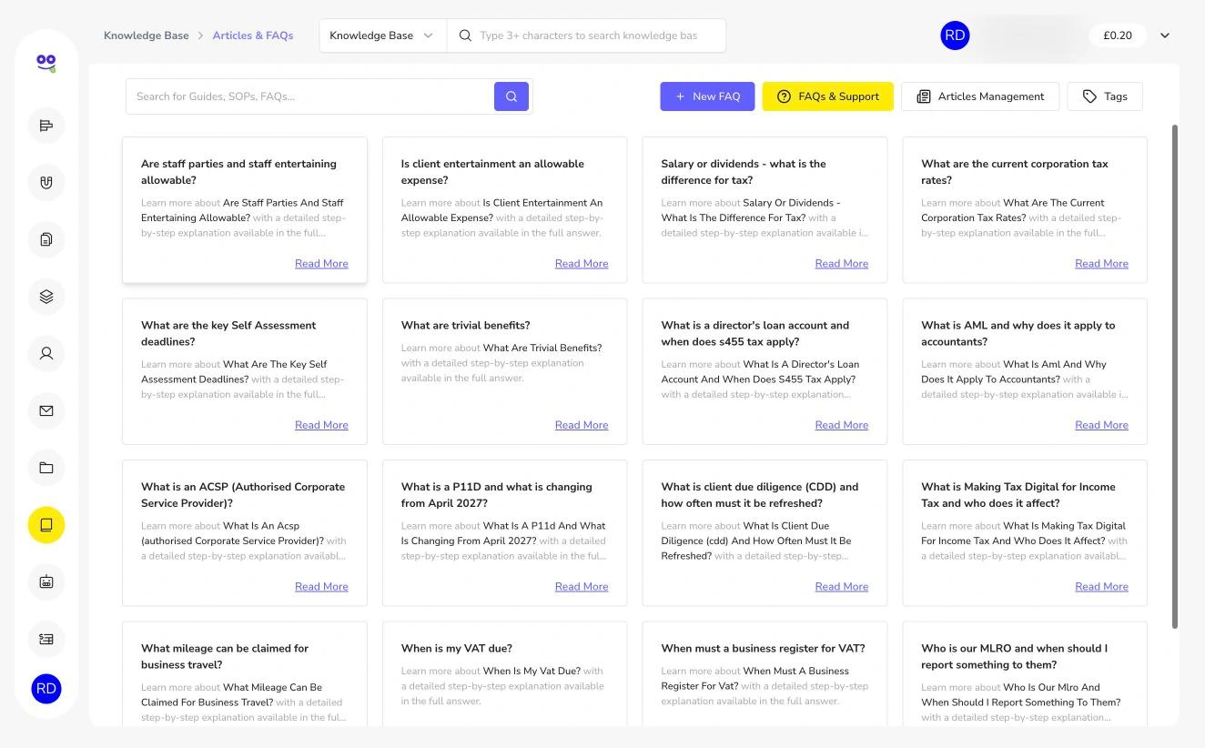1205x748 pixels.
Task: Open the Gantt chart icon in the sidebar
Action: click(46, 126)
